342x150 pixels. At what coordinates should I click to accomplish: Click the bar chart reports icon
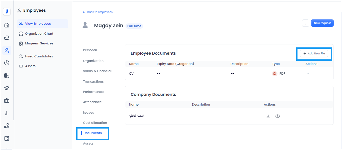point(7,113)
